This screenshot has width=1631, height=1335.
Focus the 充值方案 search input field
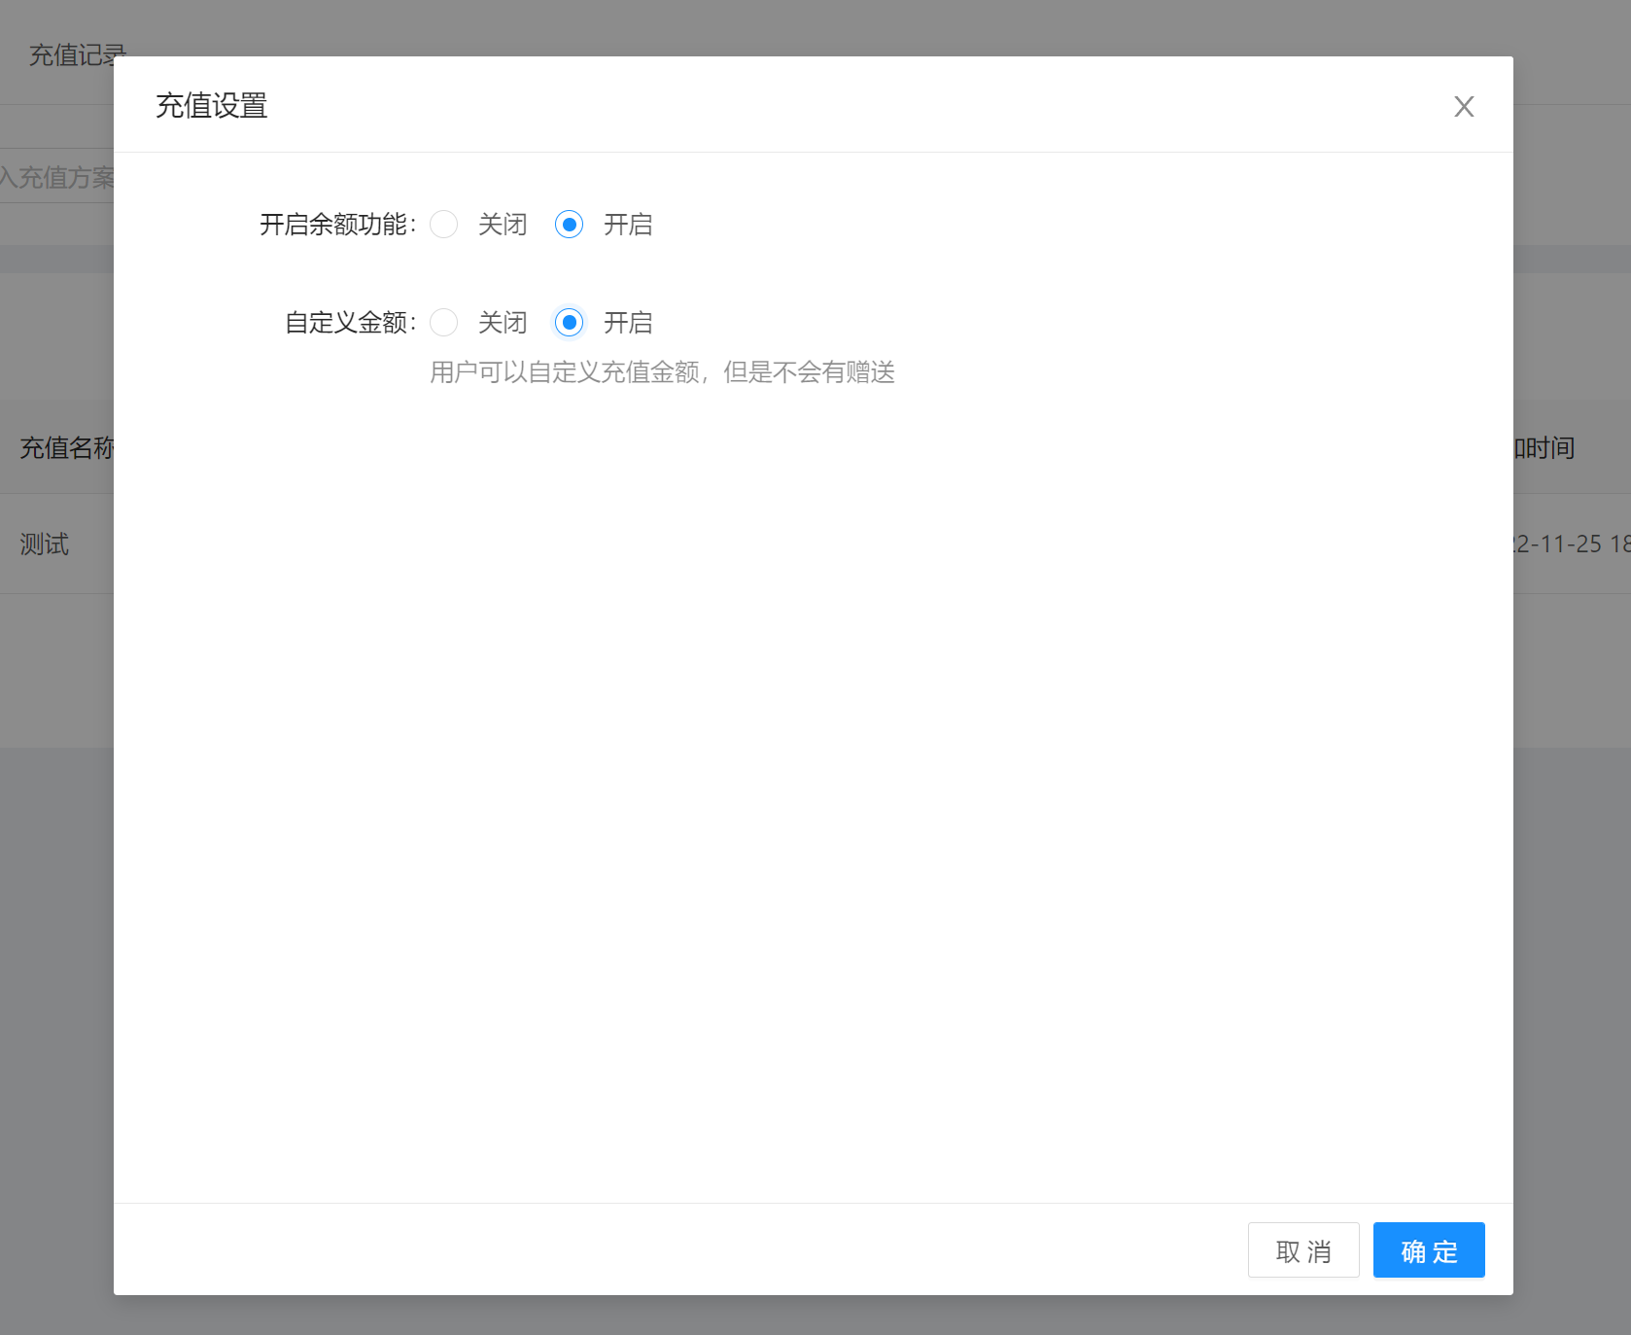point(58,177)
